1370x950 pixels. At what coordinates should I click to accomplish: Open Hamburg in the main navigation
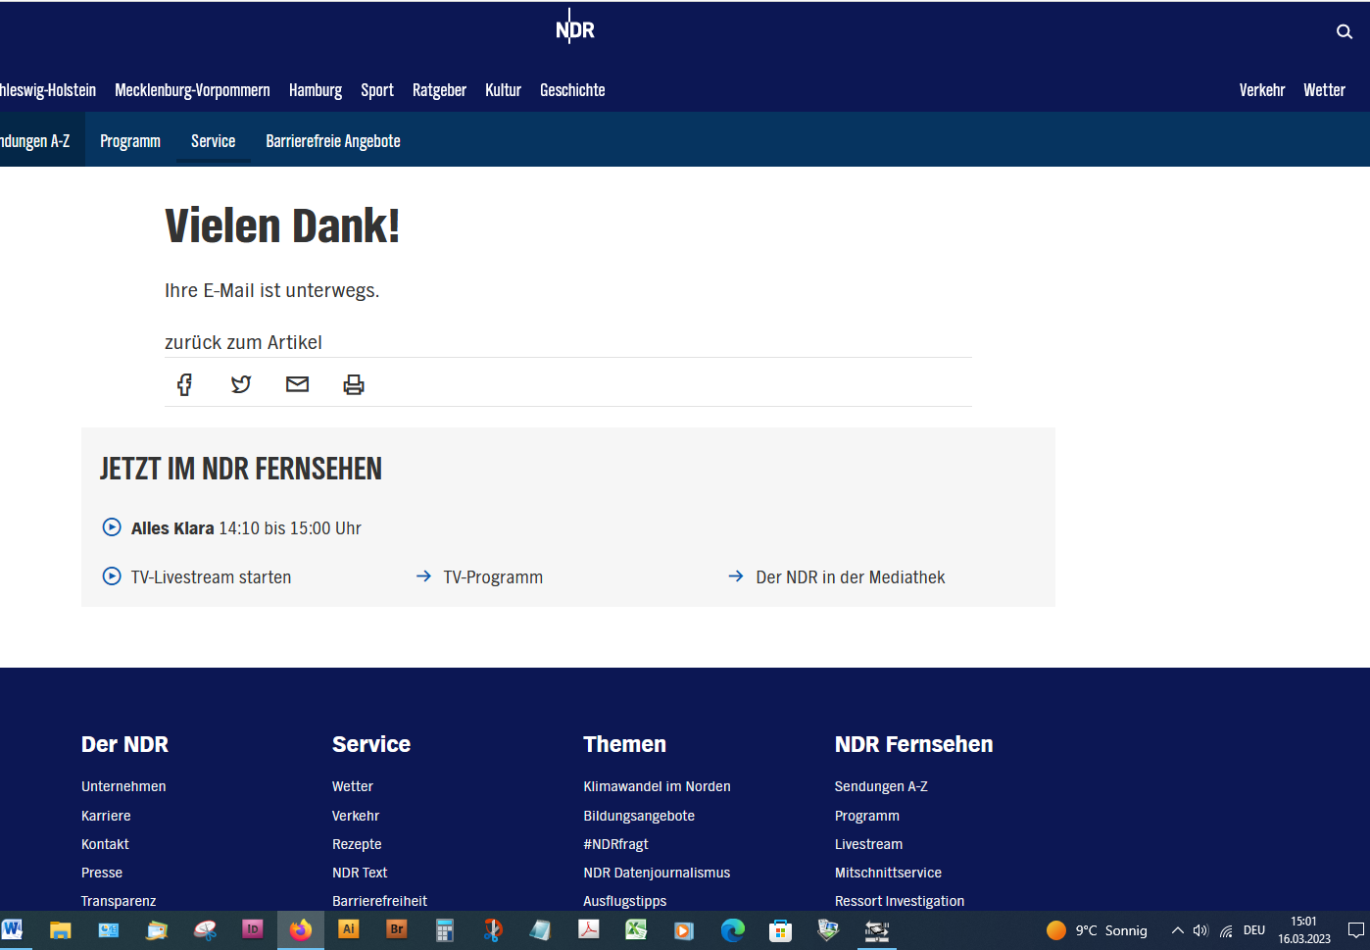point(316,90)
